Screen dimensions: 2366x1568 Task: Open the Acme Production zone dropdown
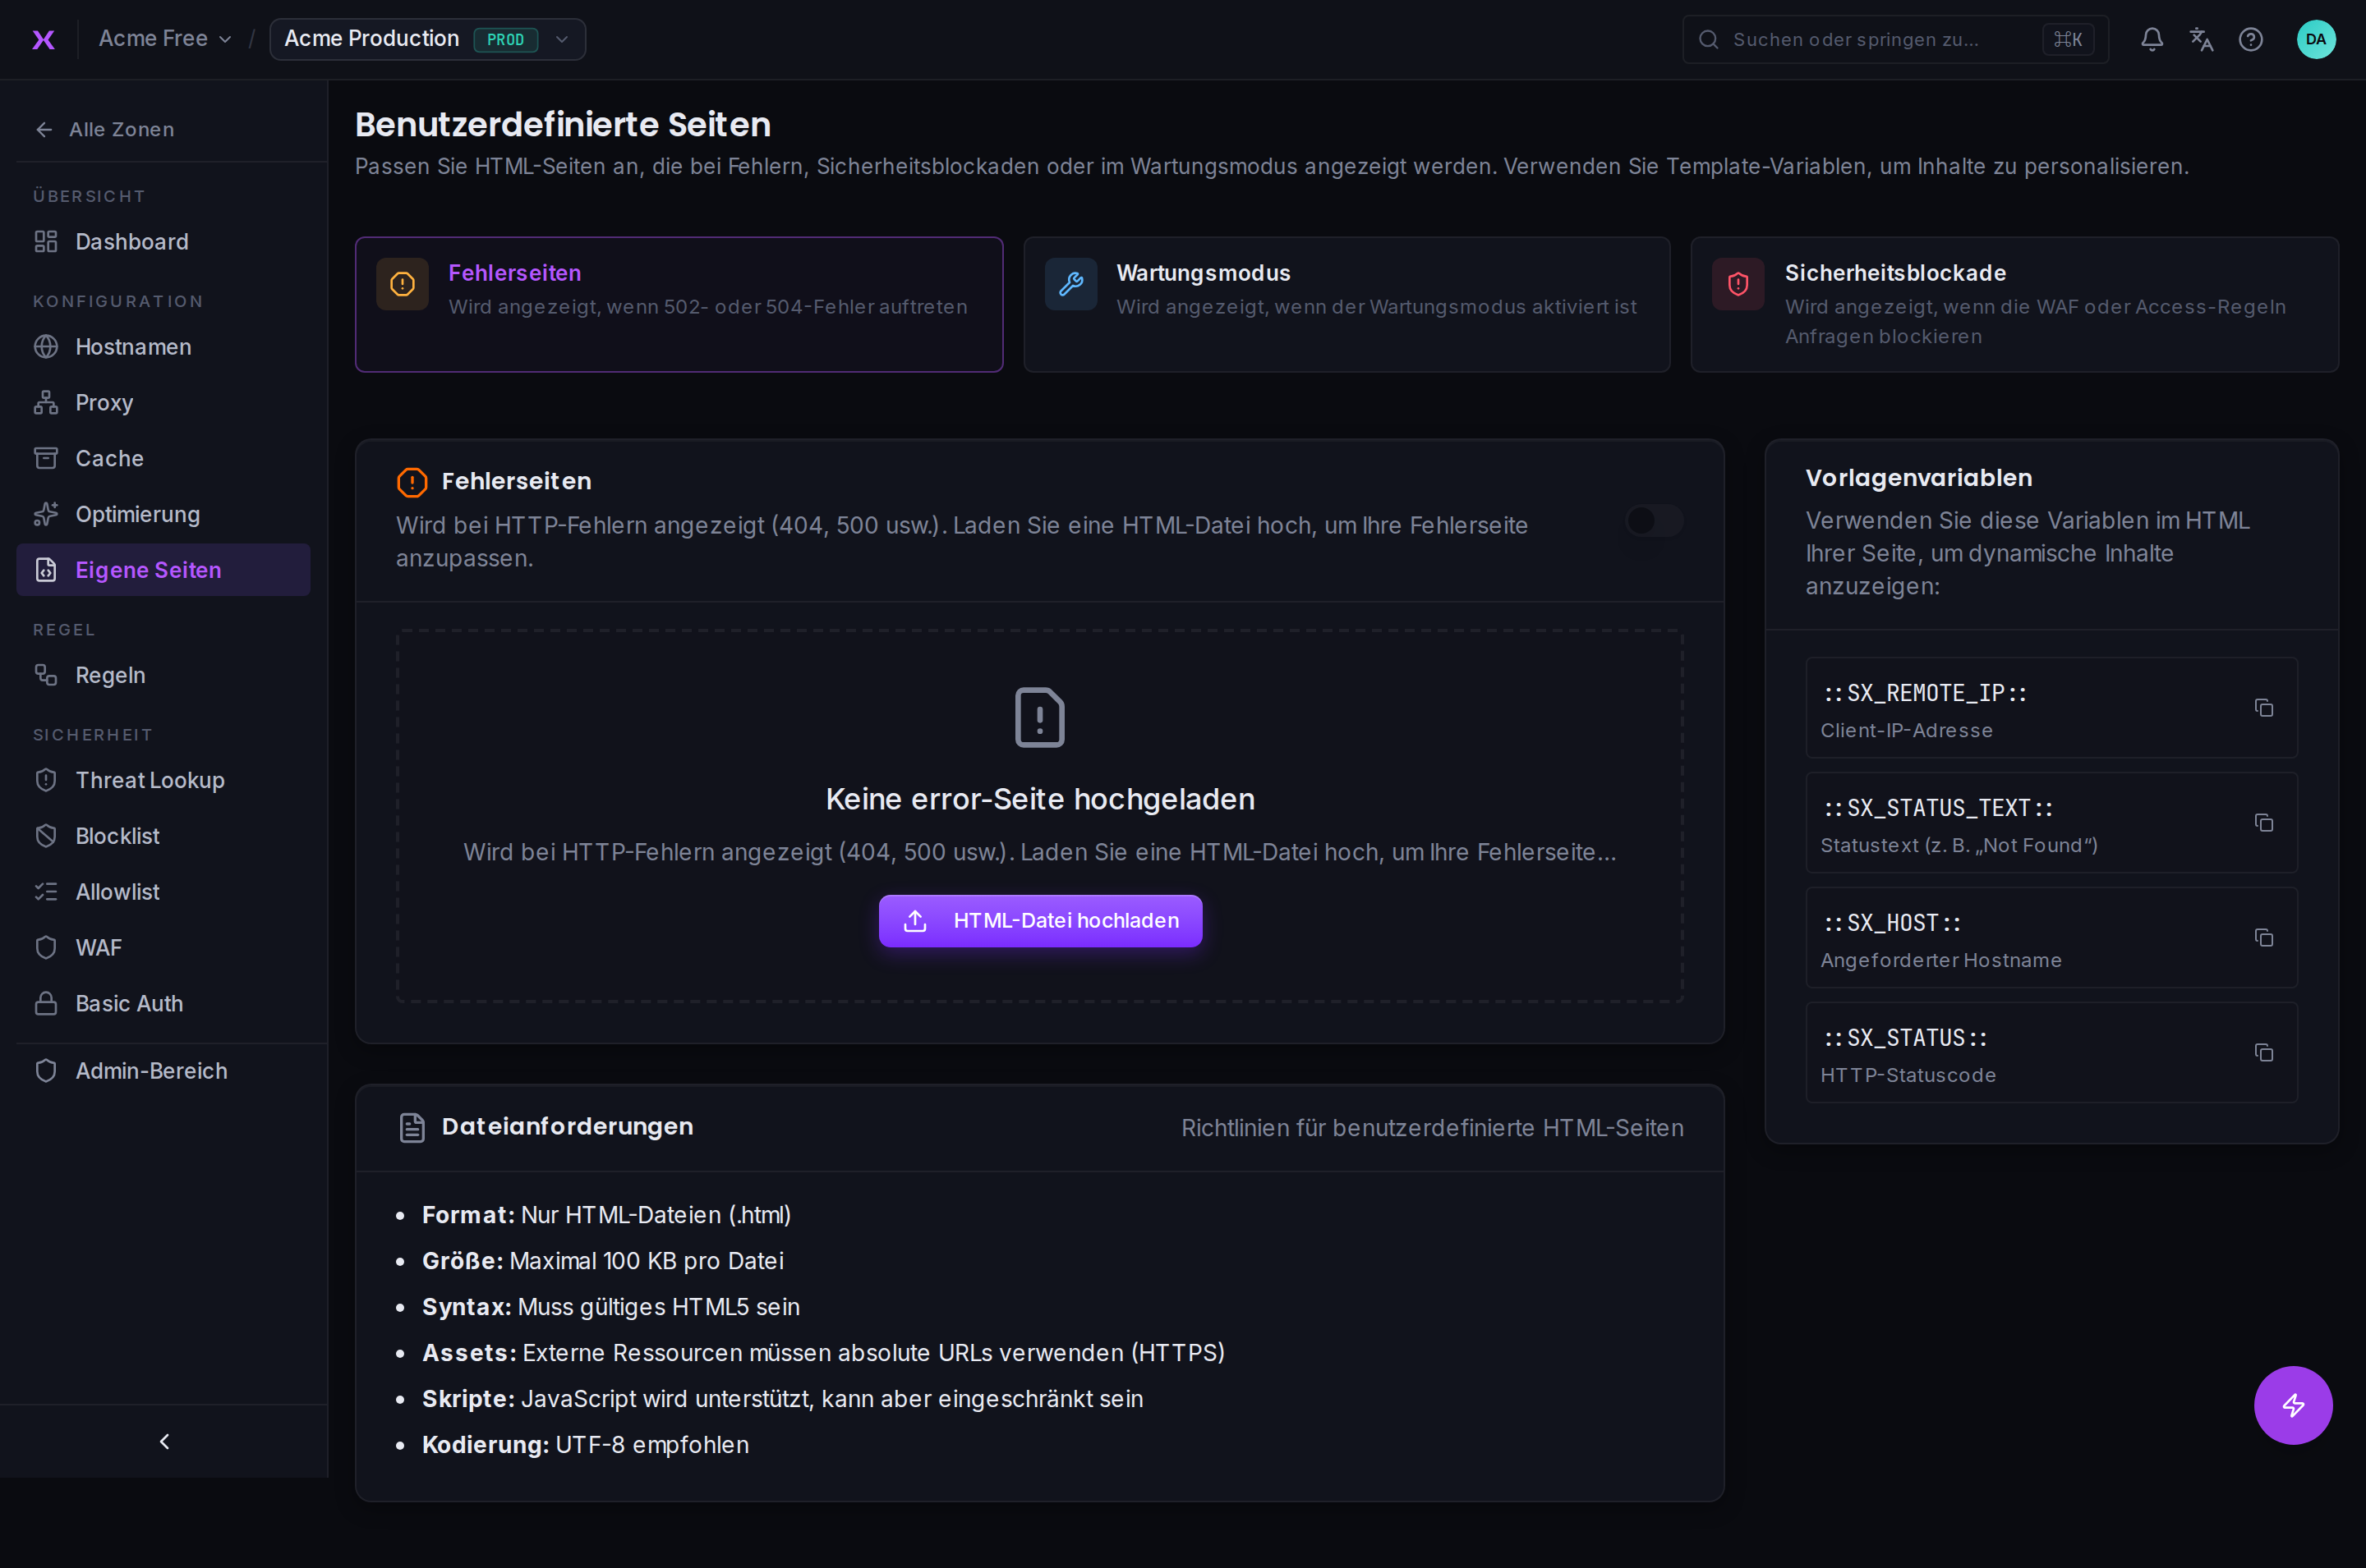click(427, 39)
